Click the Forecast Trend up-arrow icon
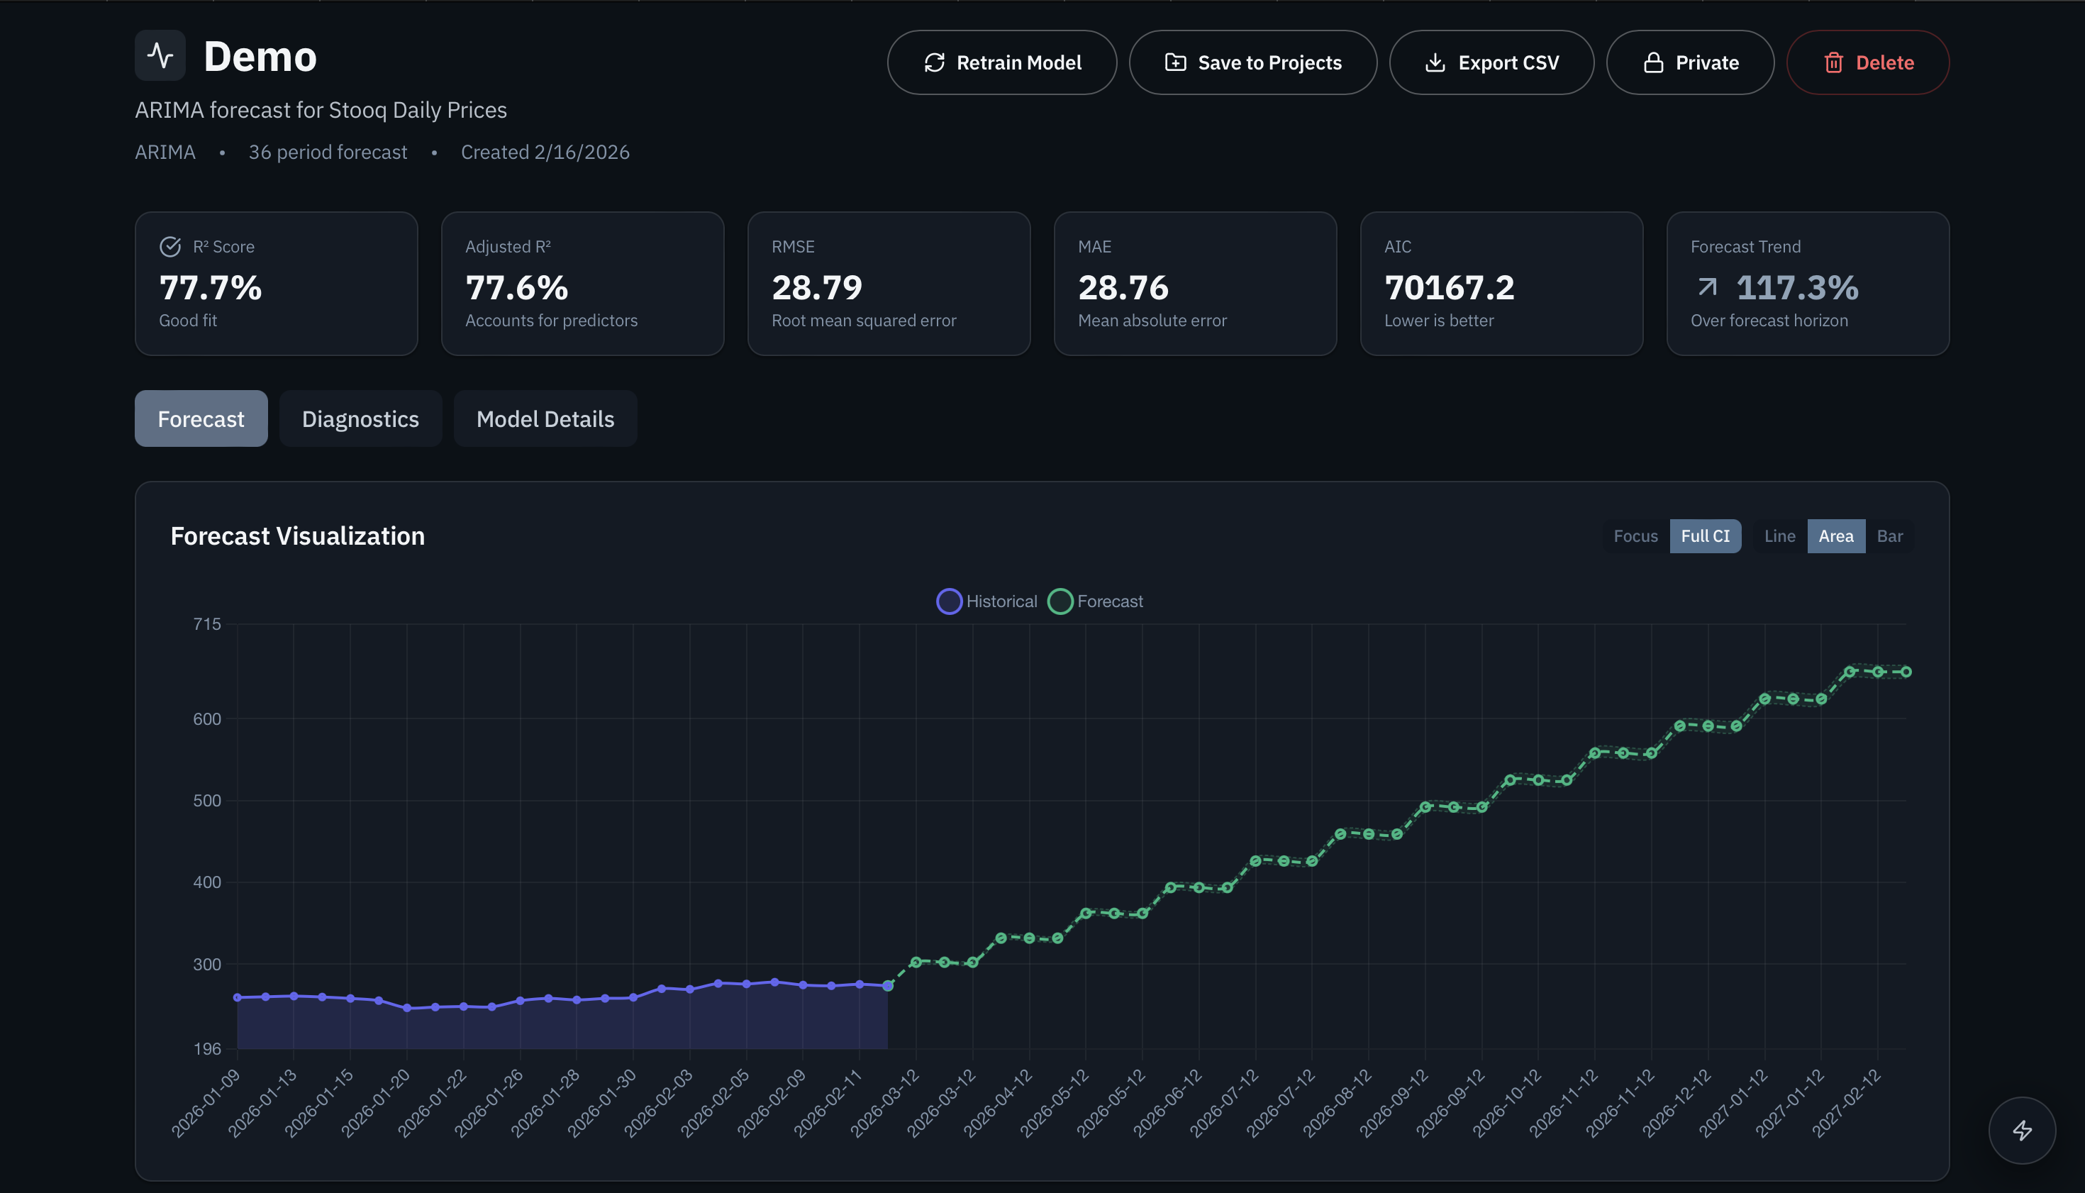 click(1707, 287)
